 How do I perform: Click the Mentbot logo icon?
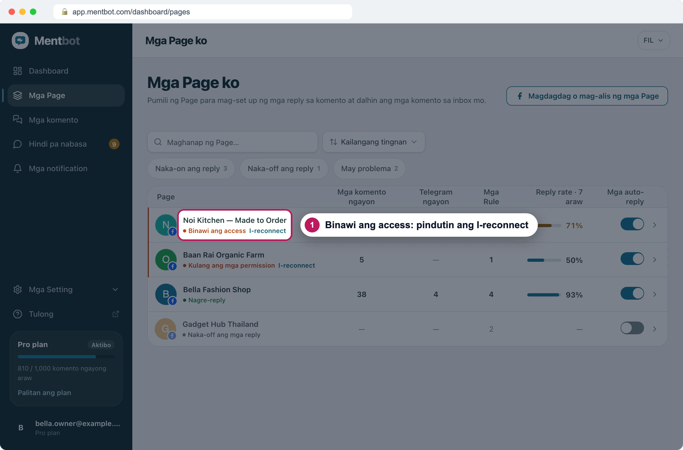point(20,41)
